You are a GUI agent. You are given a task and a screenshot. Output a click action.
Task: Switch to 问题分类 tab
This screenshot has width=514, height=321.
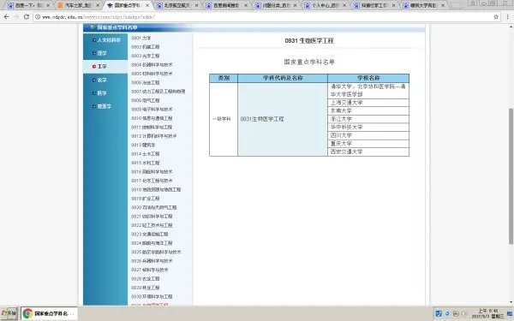[x=276, y=5]
